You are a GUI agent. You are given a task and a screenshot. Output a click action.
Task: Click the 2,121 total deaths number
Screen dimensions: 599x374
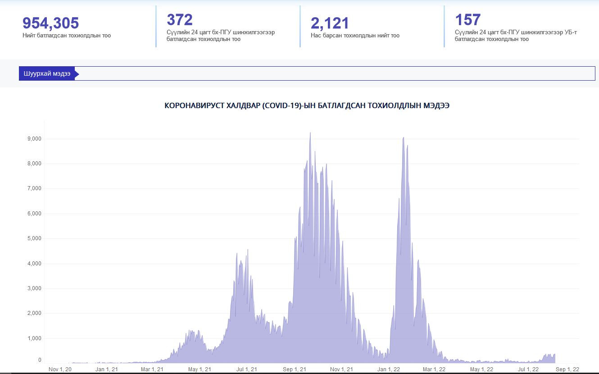[330, 23]
